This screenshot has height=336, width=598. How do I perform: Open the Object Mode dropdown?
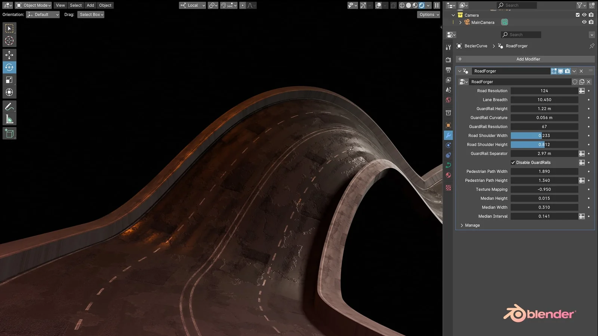(x=33, y=5)
